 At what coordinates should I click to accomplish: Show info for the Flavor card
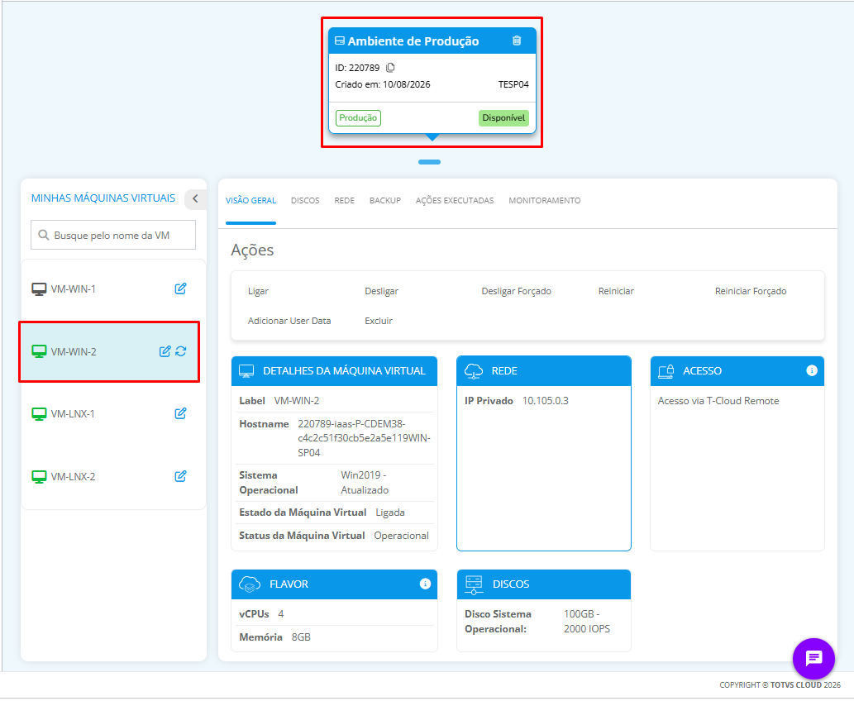pos(425,584)
